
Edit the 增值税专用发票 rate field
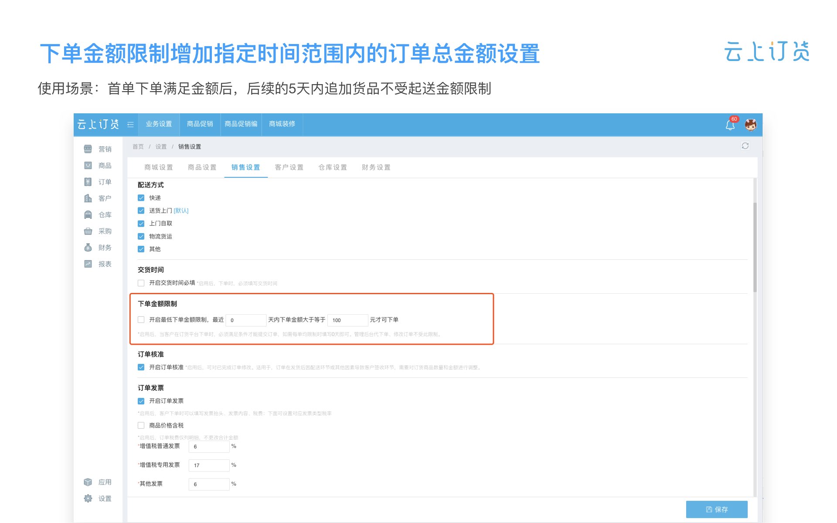pos(209,465)
